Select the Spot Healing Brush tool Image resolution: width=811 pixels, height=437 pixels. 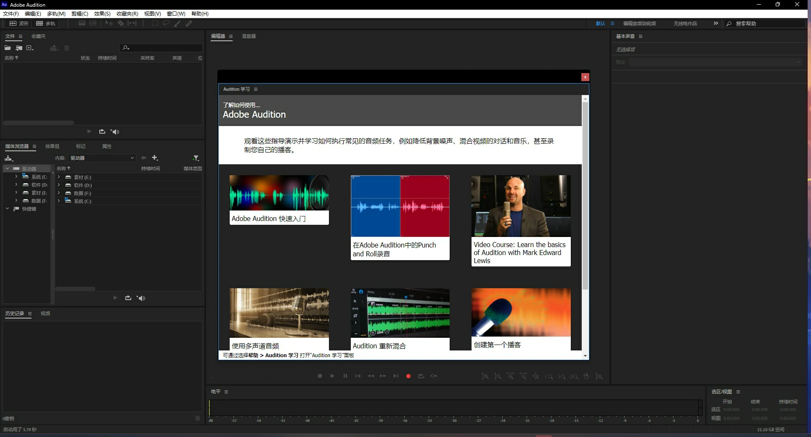(189, 24)
